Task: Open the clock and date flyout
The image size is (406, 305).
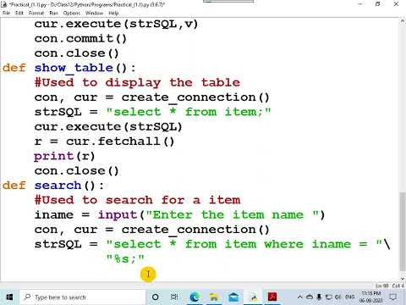Action: point(370,297)
